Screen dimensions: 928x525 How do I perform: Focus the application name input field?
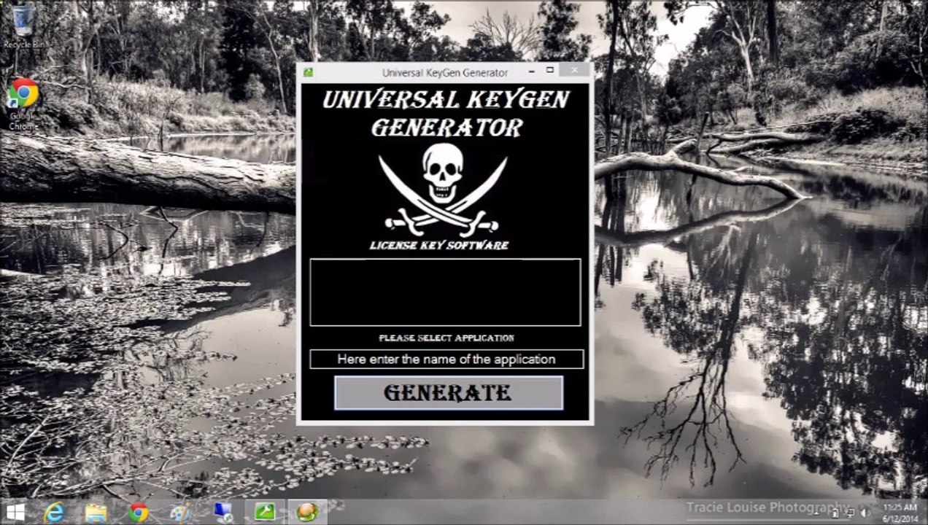(x=446, y=359)
